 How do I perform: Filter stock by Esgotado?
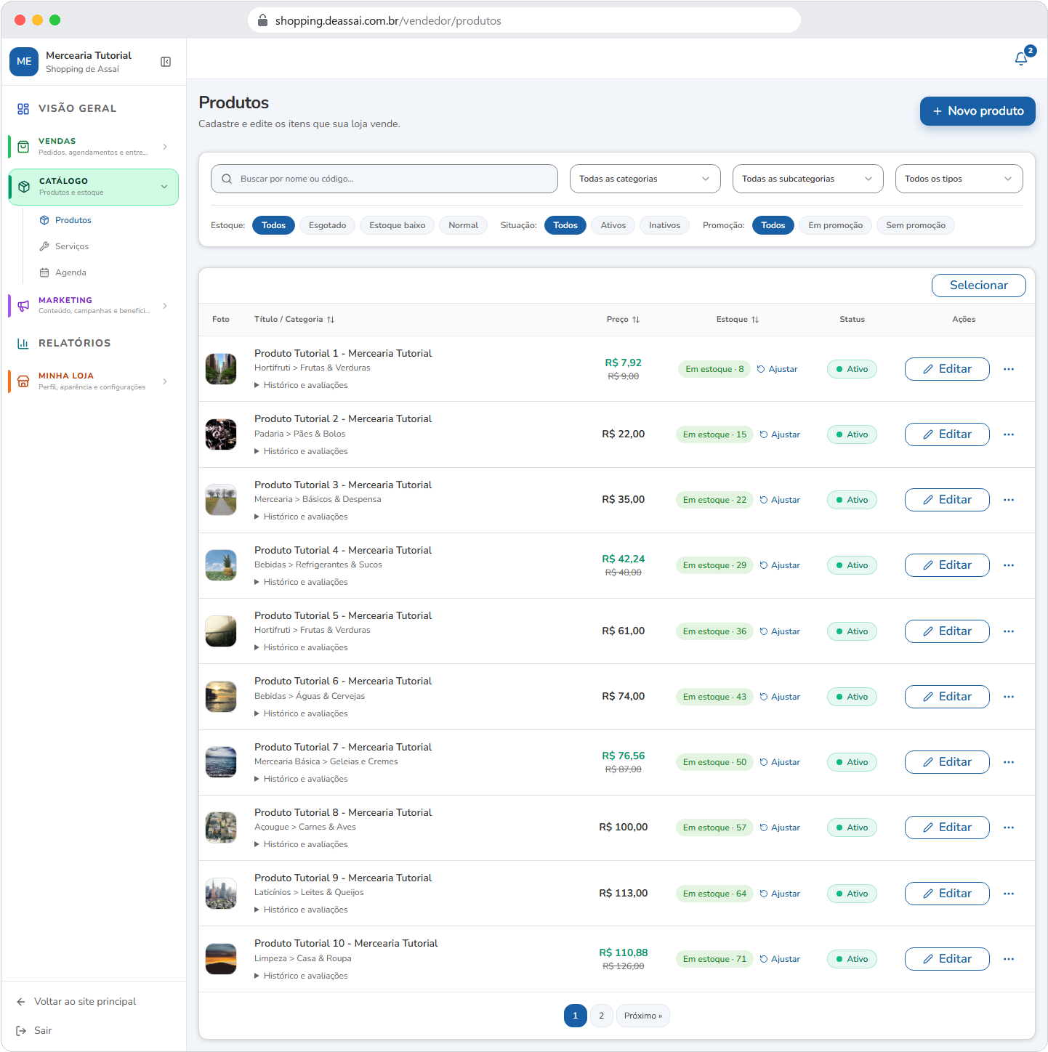(x=327, y=225)
